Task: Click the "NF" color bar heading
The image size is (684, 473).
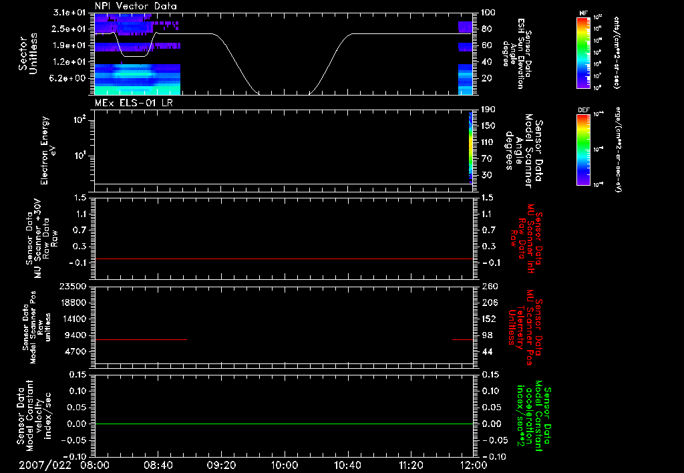Action: coord(583,13)
